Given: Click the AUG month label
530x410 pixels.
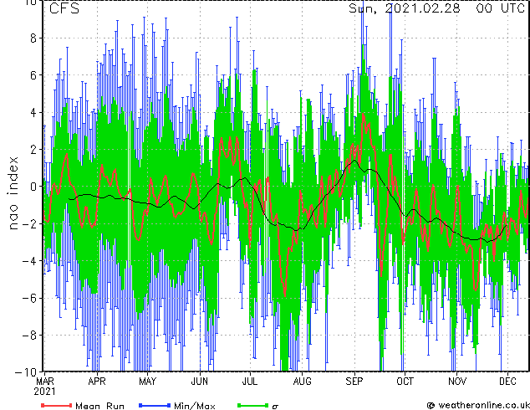Looking at the screenshot, I should click(302, 382).
